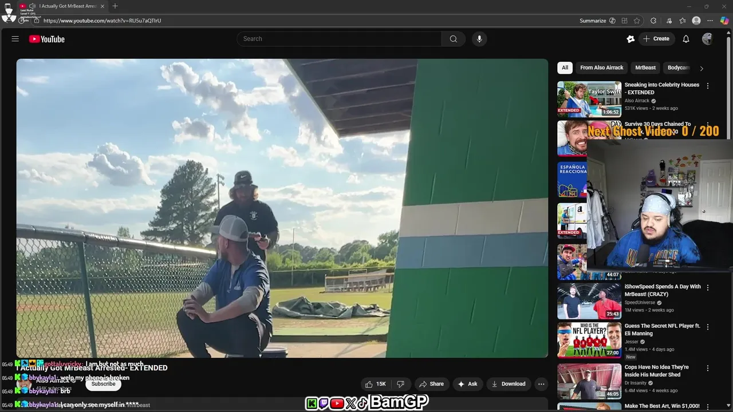
Task: Like the video with 15K thumbs up
Action: pos(376,384)
